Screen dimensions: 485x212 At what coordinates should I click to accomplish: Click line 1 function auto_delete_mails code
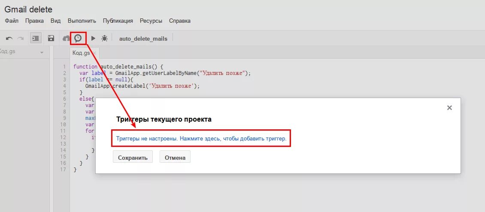click(118, 67)
